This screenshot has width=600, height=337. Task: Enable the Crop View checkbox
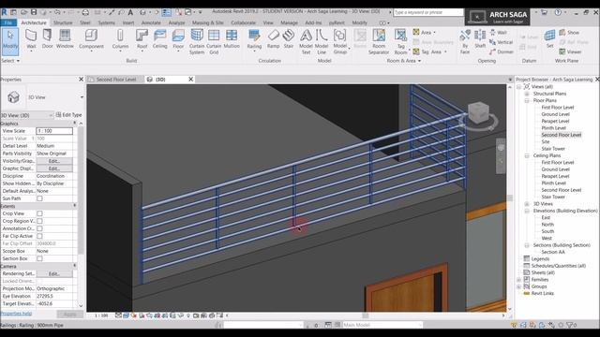[39, 213]
